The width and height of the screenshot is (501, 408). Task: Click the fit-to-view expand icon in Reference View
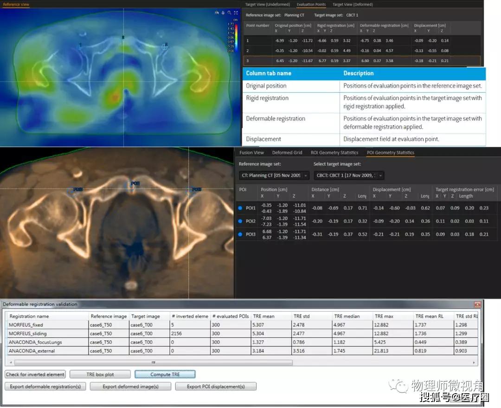click(236, 13)
